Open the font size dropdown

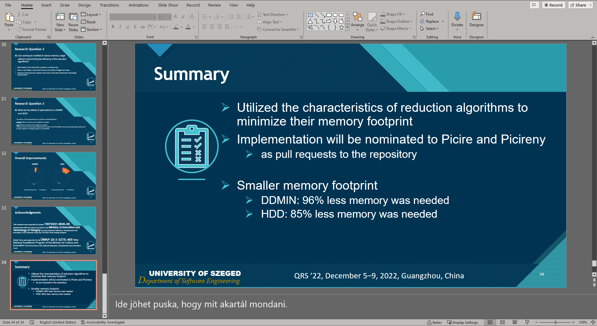[x=169, y=17]
